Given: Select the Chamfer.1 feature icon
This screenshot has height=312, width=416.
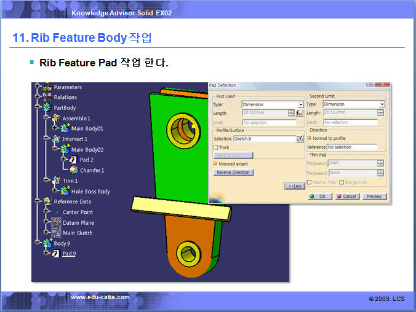Looking at the screenshot, I should tap(74, 170).
